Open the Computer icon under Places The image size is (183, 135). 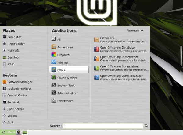tap(5, 37)
